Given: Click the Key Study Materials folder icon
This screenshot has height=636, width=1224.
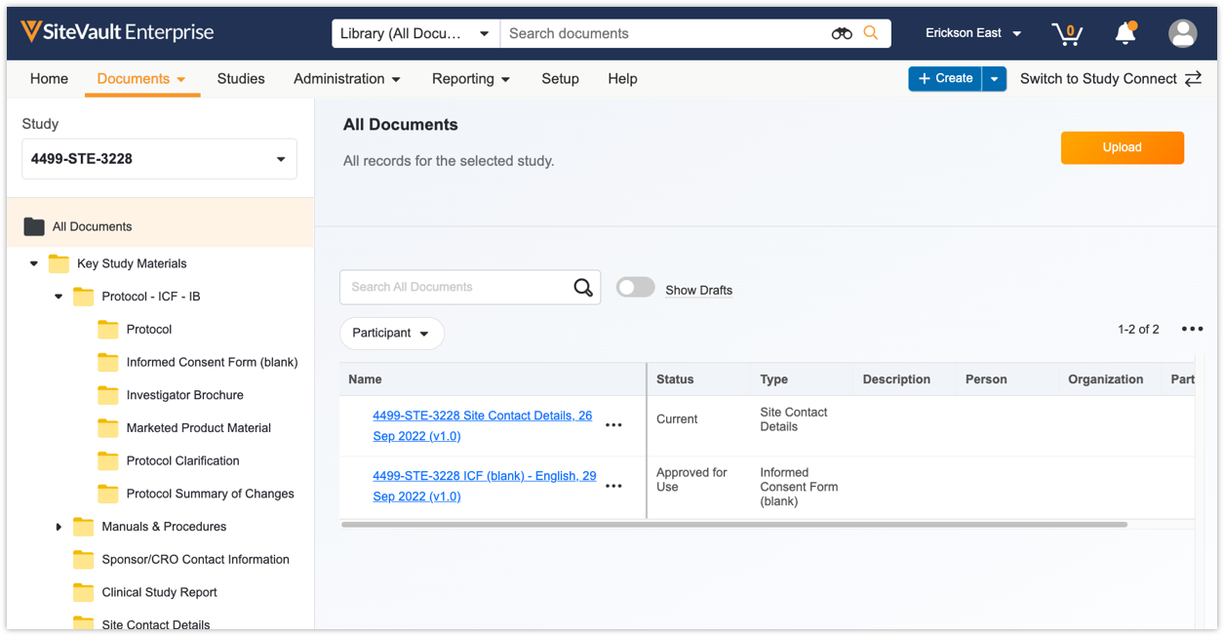Looking at the screenshot, I should 59,263.
